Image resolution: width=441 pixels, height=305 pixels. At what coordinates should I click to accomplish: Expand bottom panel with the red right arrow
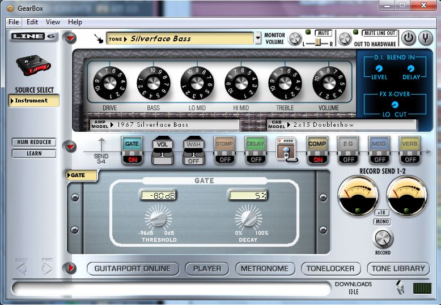pos(71,268)
